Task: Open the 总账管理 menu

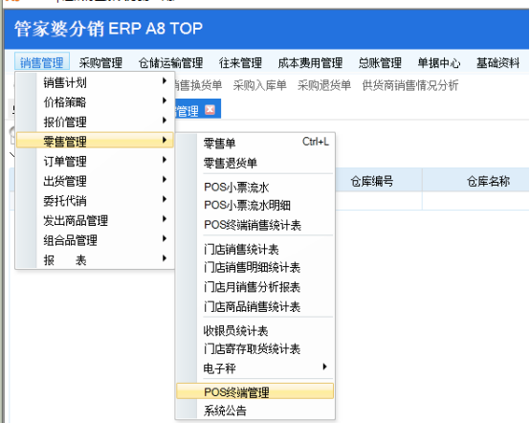Action: (380, 63)
